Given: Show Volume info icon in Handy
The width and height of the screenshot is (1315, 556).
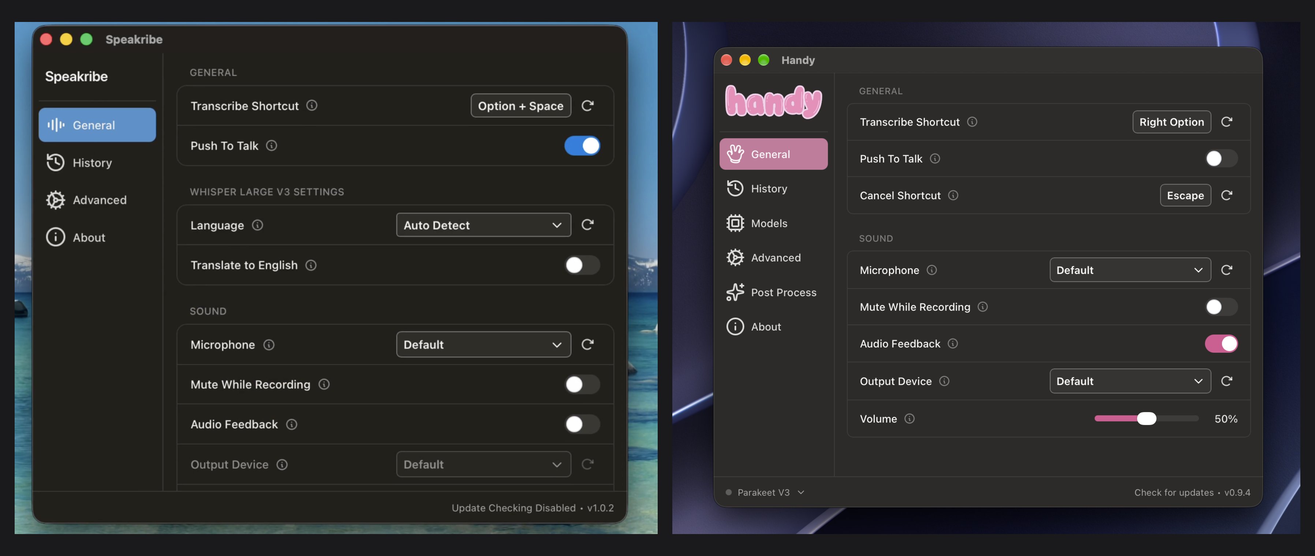Looking at the screenshot, I should tap(909, 419).
